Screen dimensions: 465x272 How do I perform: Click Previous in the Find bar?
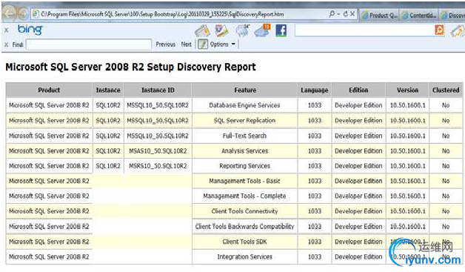[165, 44]
